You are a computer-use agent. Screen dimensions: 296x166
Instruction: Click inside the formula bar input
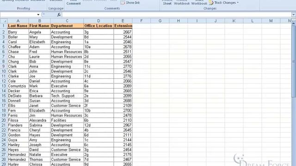(177, 15)
